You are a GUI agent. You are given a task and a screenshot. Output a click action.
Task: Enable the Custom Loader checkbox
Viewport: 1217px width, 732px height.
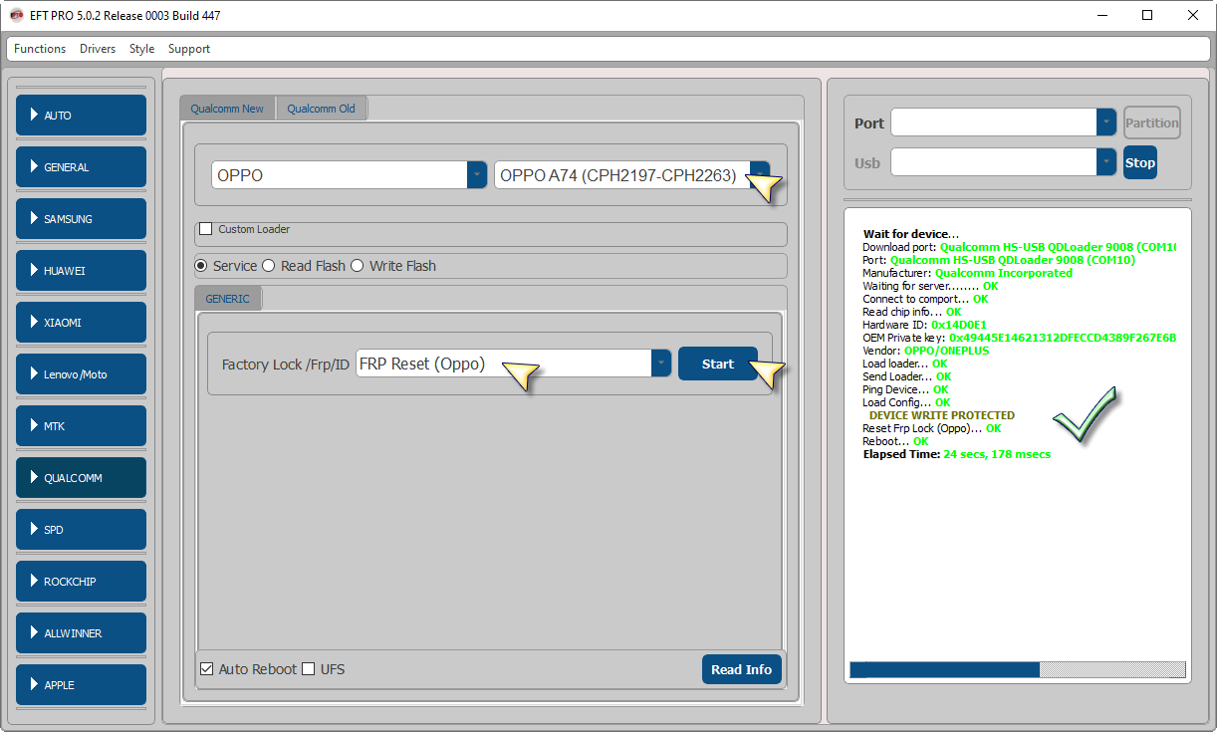[206, 229]
